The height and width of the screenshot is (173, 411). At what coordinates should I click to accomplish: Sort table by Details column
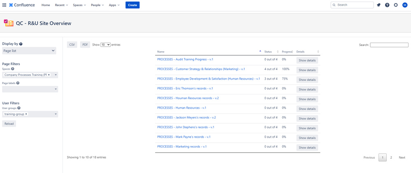(318, 52)
